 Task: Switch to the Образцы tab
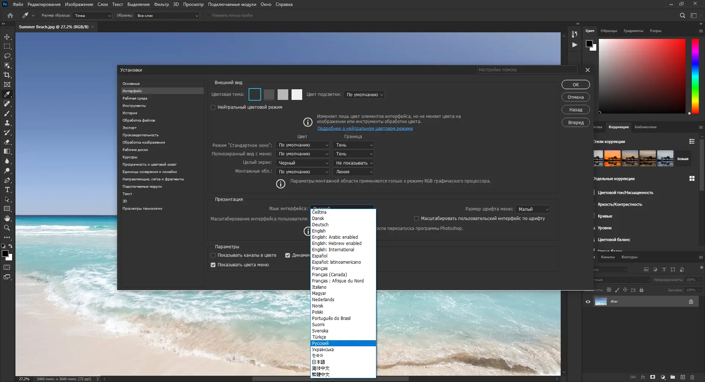[609, 31]
